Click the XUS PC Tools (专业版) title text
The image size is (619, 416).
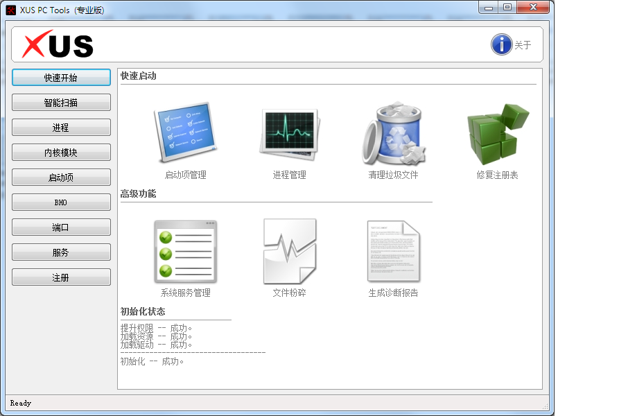click(x=62, y=10)
